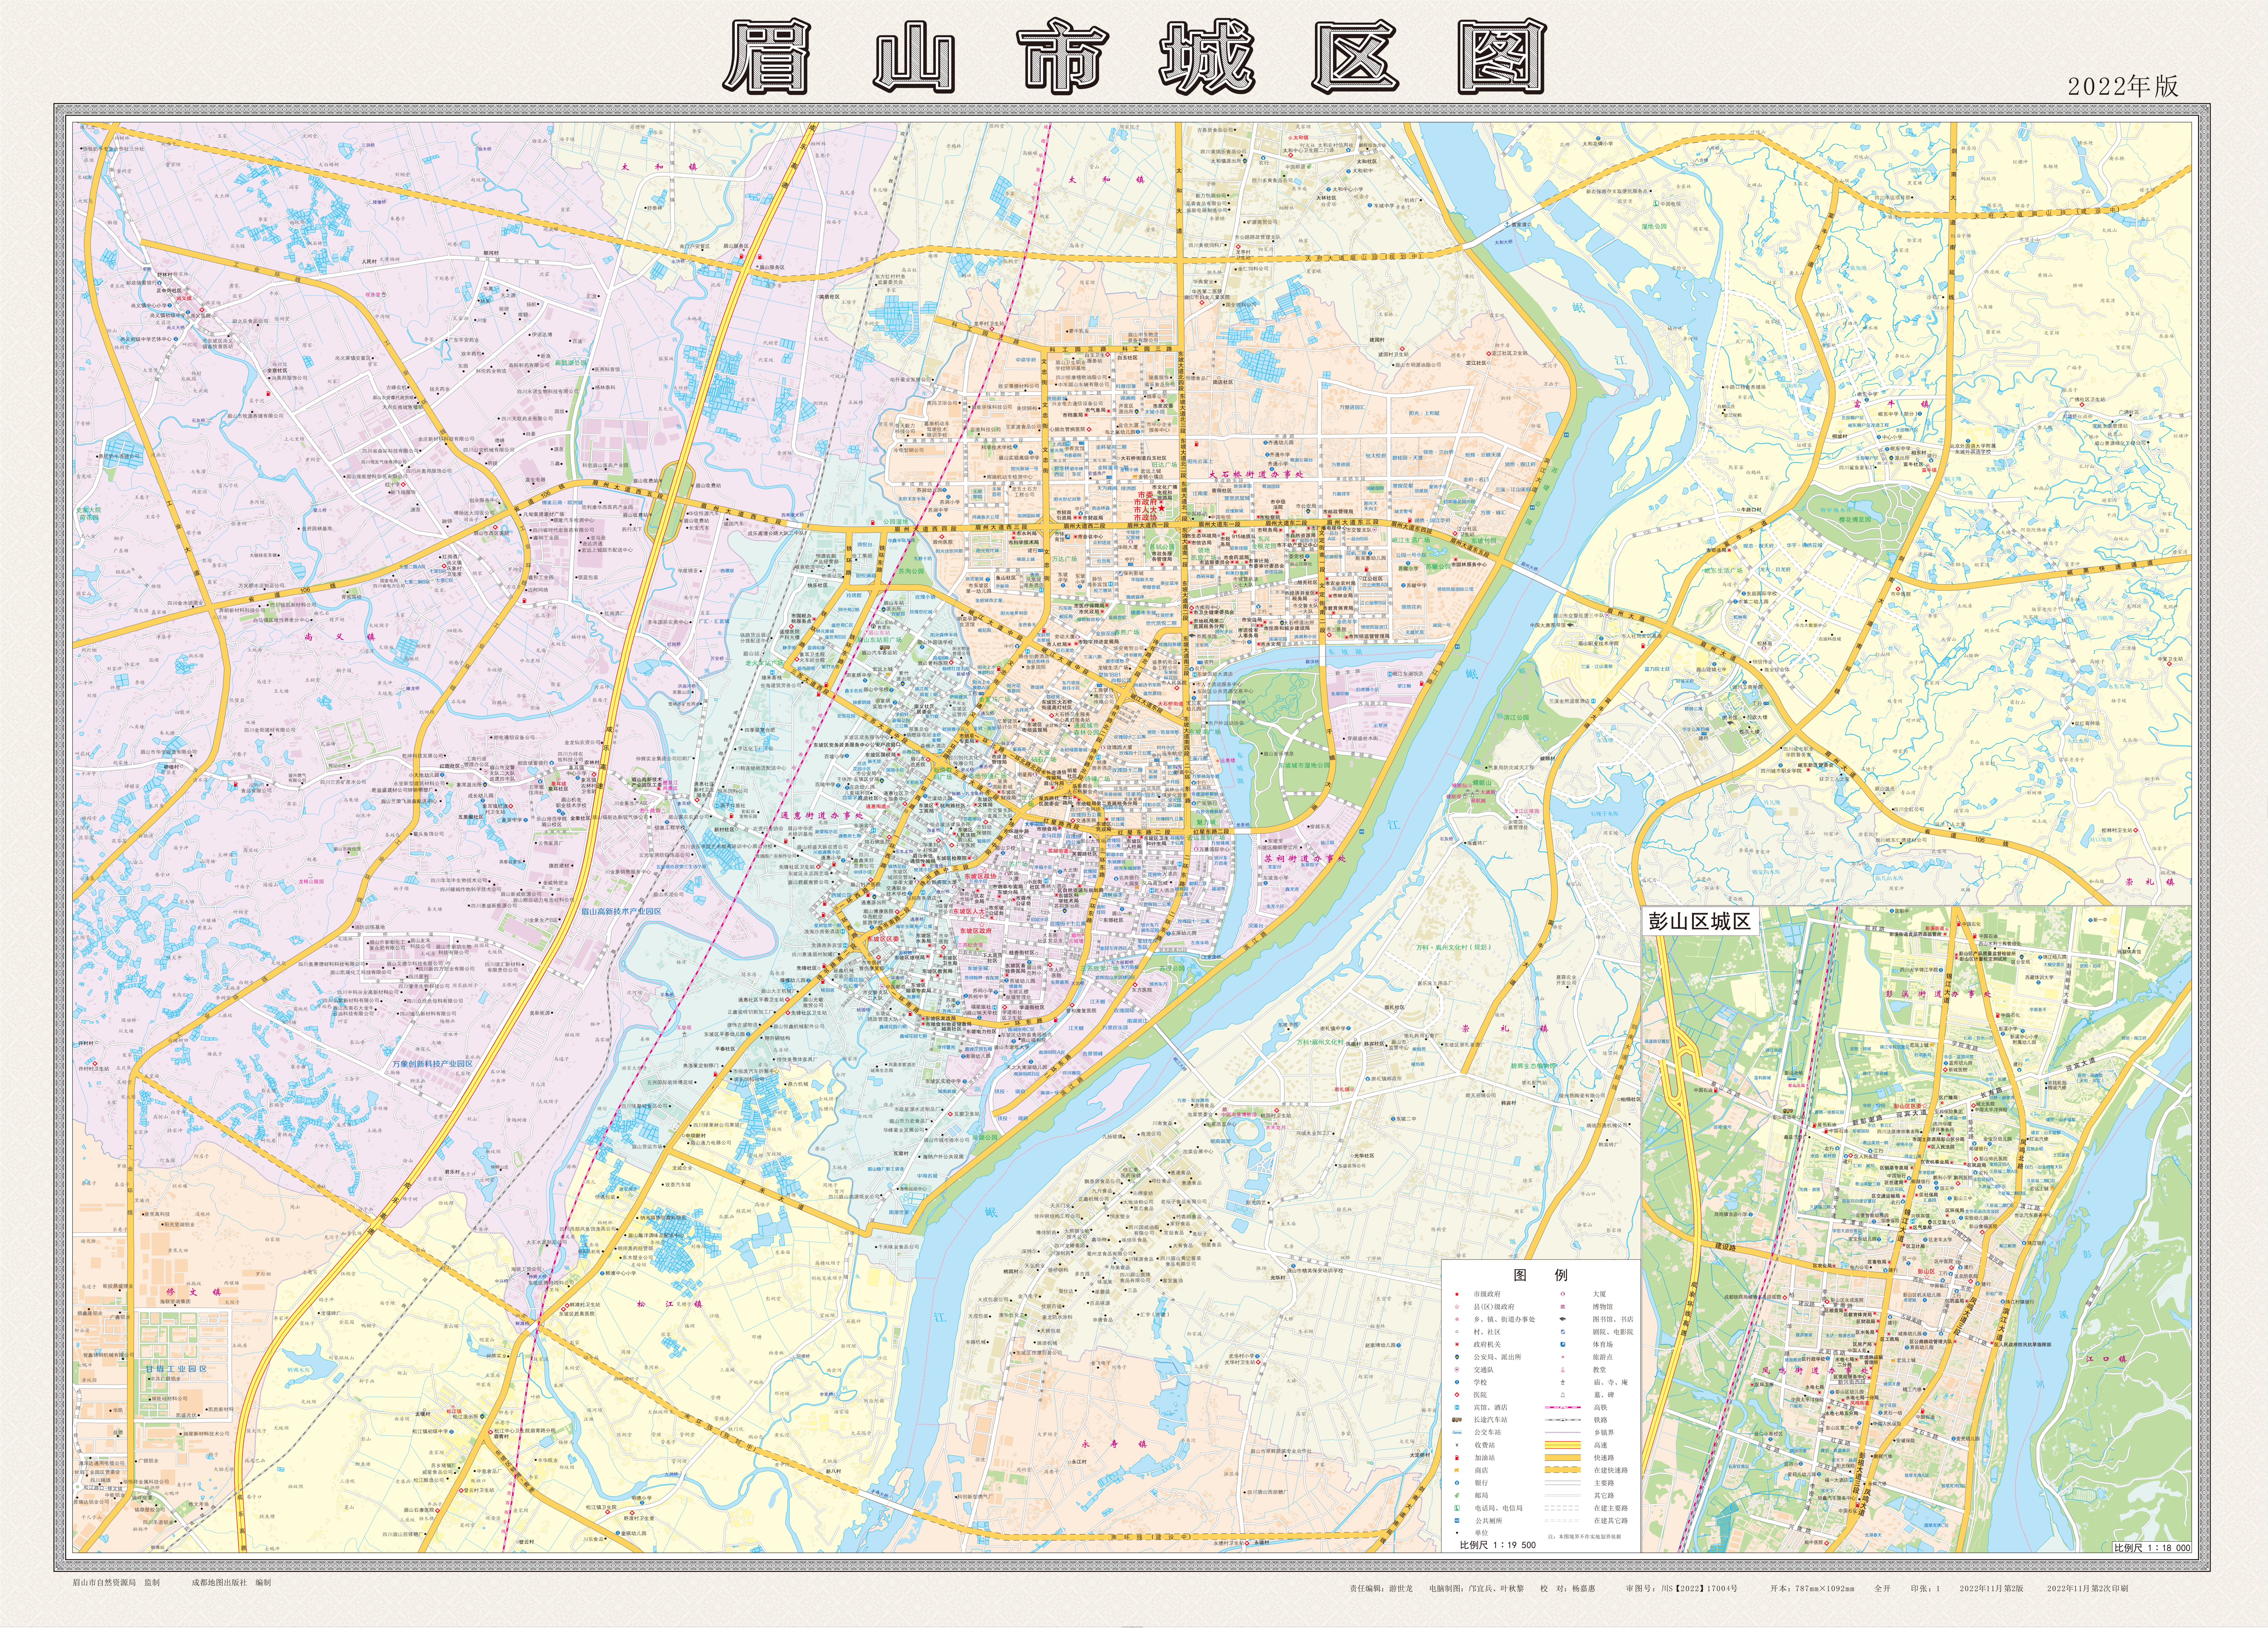
Task: Select the 收费站 yen legend symbol
Action: 1457,1445
